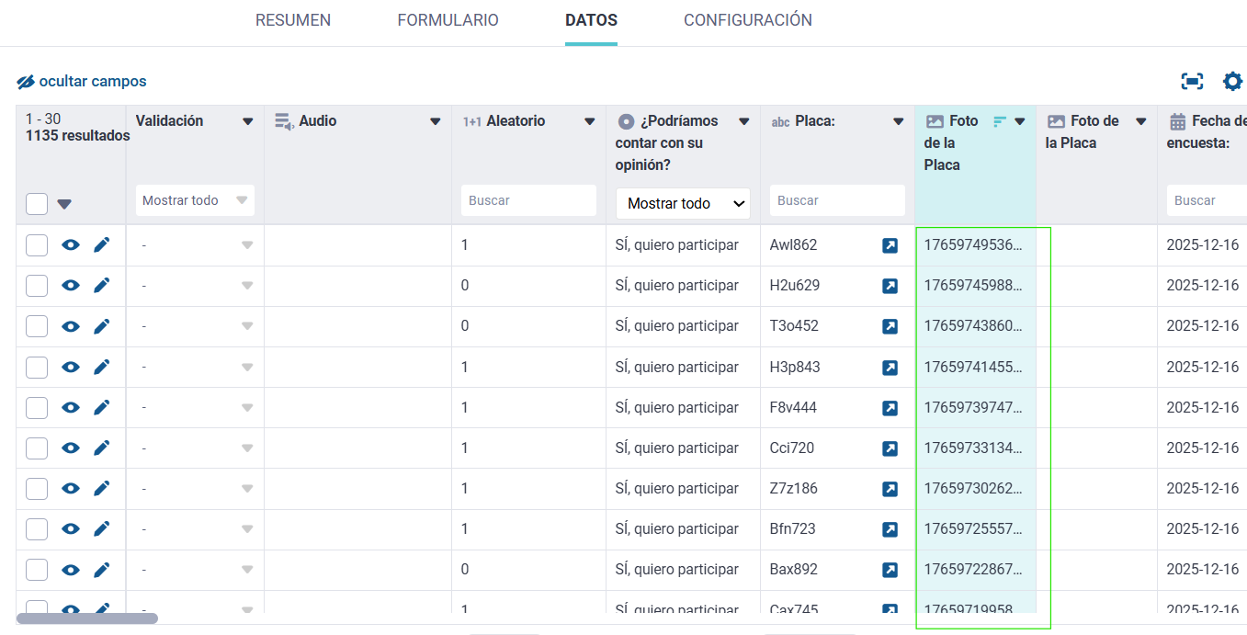Open the arrow link icon beside Cci720
The image size is (1247, 635).
[x=890, y=448]
